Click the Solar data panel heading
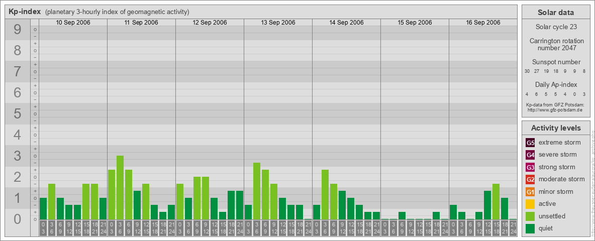This screenshot has height=241, width=595. coord(556,13)
